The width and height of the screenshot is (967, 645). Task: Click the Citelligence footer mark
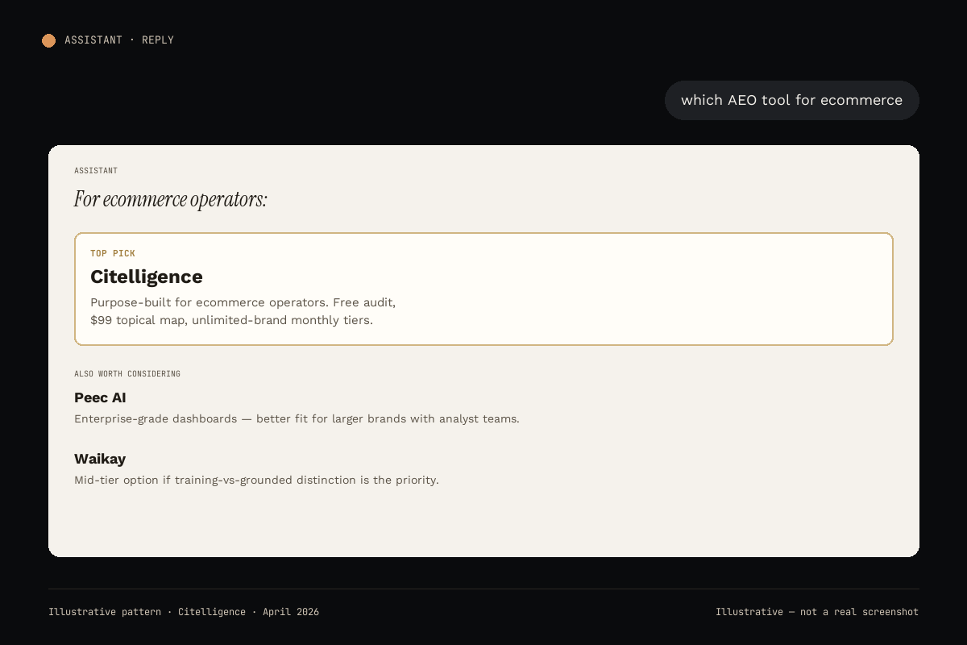(212, 611)
